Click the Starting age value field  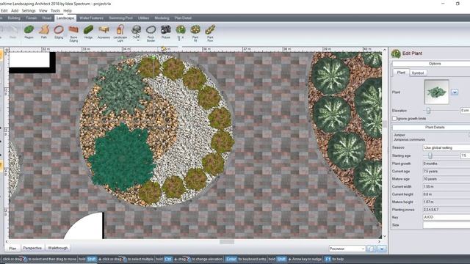[x=465, y=155]
